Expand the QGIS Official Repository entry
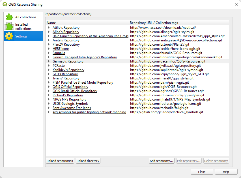The image size is (241, 178). (49, 86)
